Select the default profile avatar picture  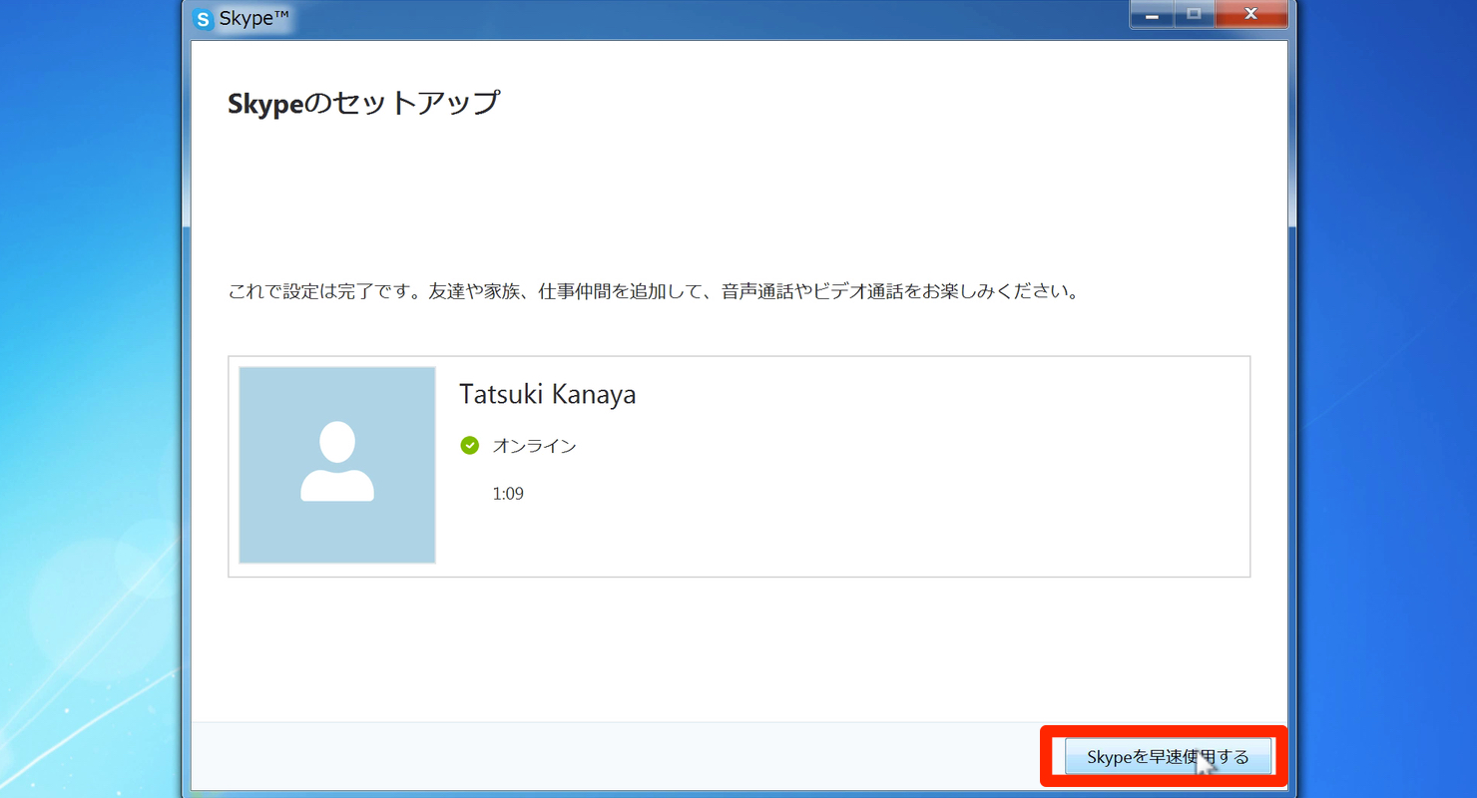[337, 465]
